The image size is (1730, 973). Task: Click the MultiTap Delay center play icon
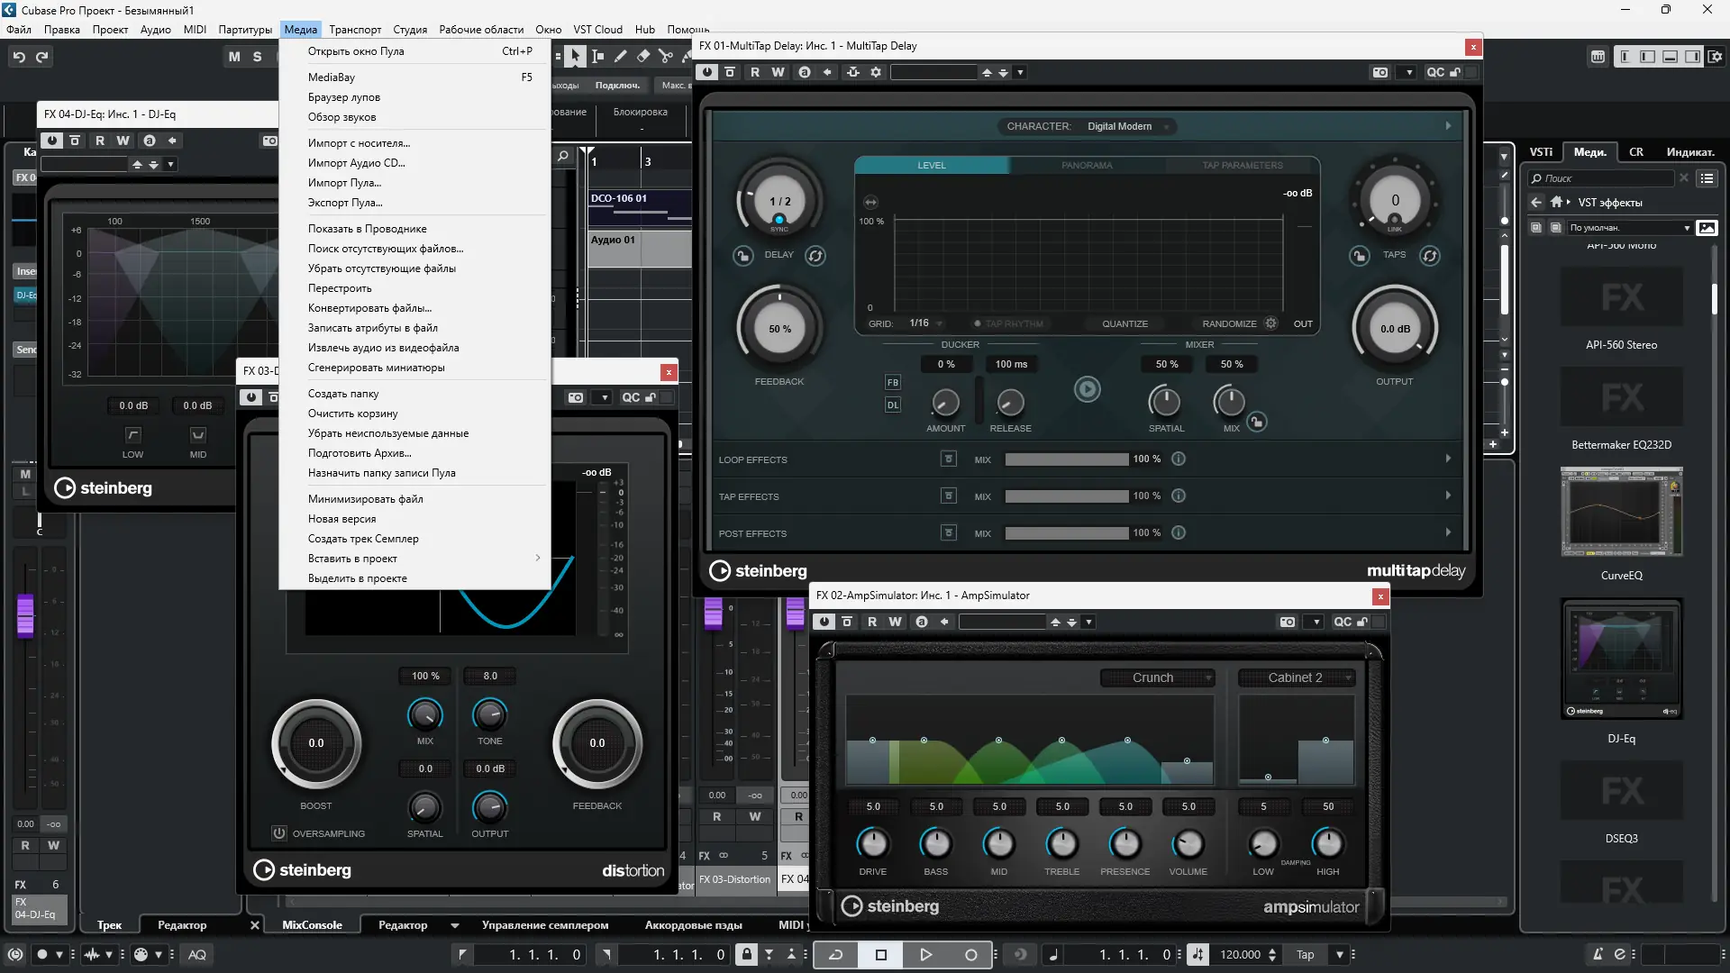click(1088, 389)
